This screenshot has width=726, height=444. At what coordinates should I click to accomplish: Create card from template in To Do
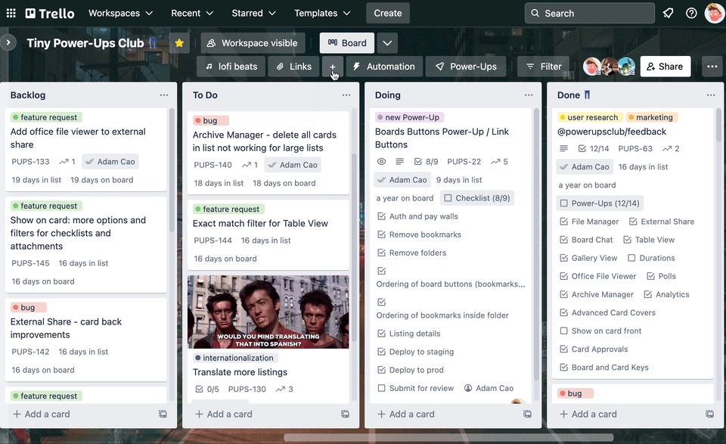(x=345, y=414)
